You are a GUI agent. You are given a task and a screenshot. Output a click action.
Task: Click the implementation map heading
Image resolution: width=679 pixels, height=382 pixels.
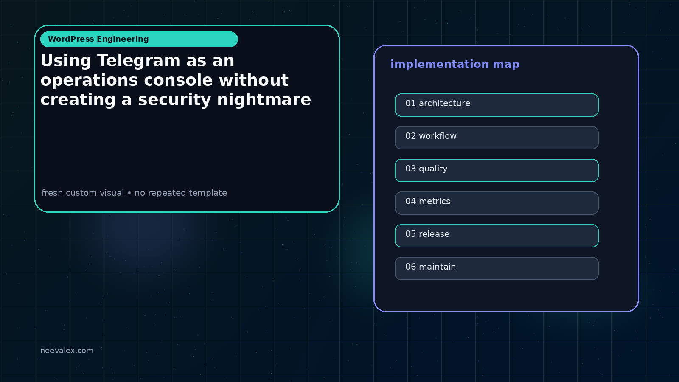point(455,64)
